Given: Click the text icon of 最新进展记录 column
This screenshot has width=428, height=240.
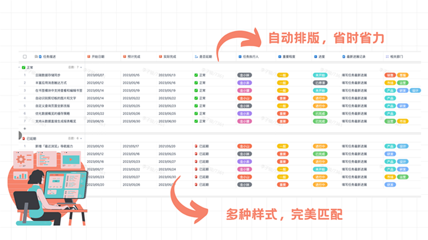Looking at the screenshot, I should (344, 57).
